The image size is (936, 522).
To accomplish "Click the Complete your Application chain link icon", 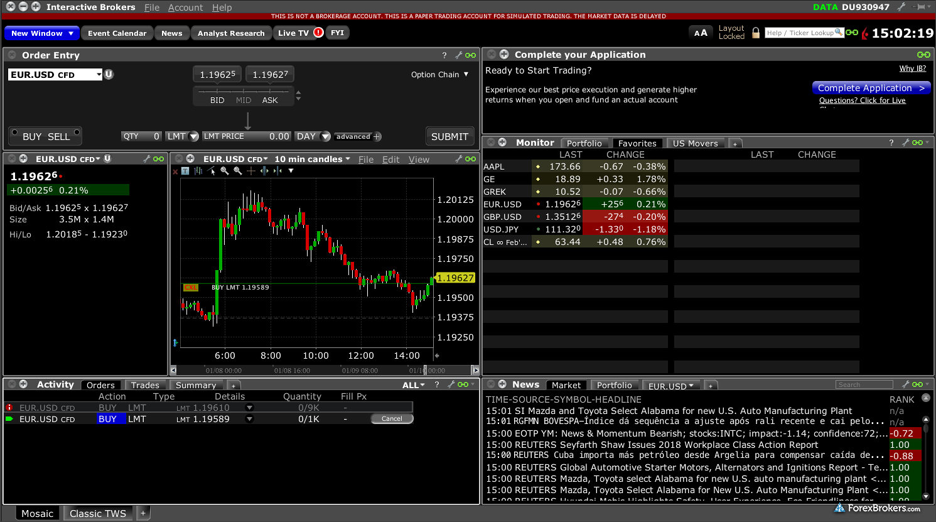I will [x=923, y=55].
